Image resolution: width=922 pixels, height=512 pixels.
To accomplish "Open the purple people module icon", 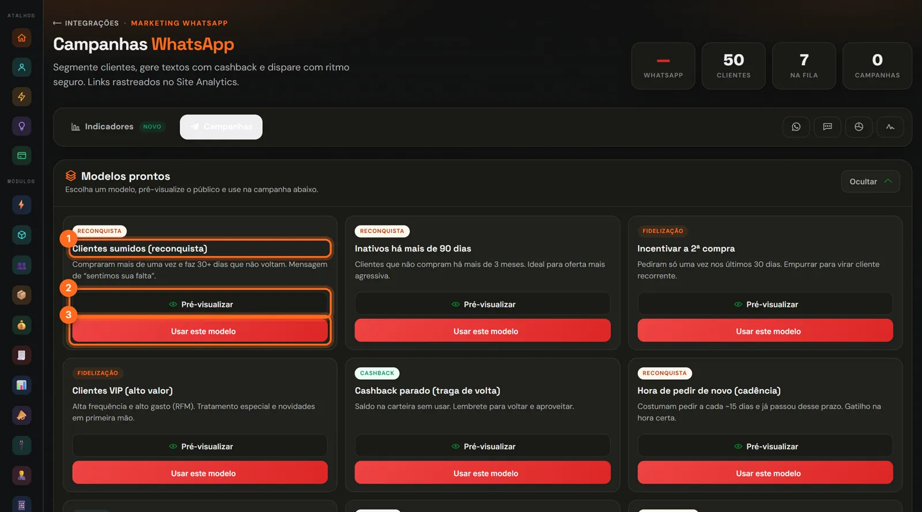I will [21, 265].
